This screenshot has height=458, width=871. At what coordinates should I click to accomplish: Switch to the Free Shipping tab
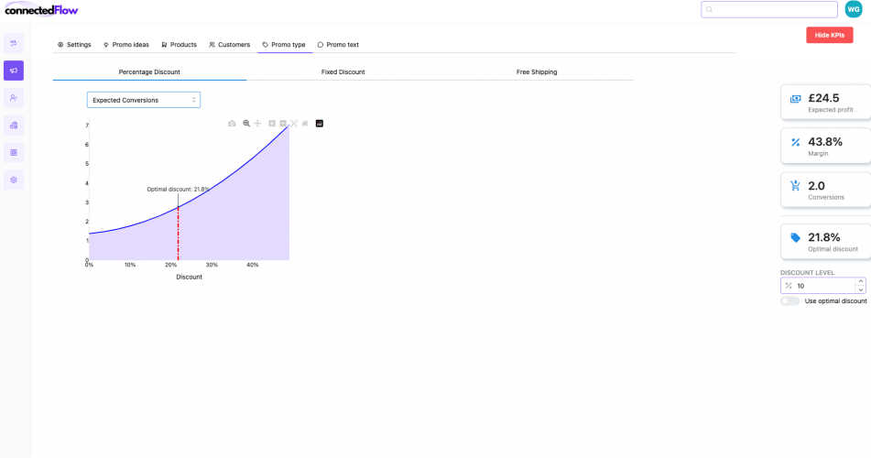tap(537, 71)
